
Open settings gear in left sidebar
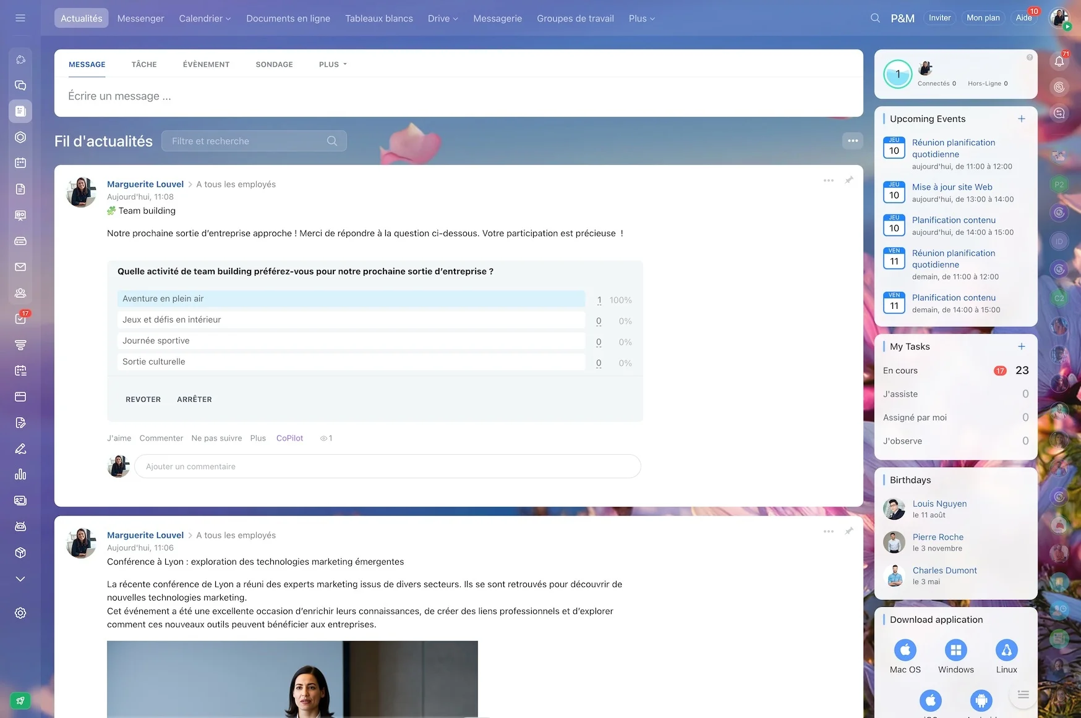point(20,613)
